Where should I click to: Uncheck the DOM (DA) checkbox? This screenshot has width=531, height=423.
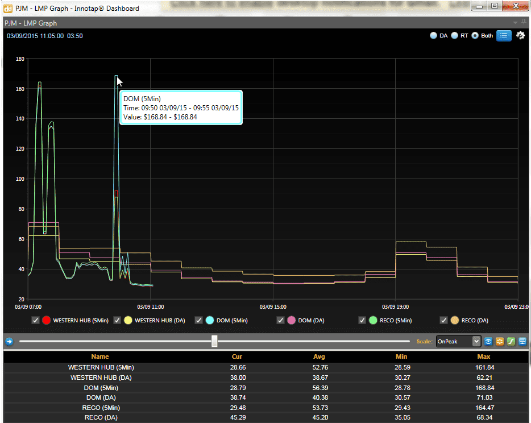pos(280,320)
